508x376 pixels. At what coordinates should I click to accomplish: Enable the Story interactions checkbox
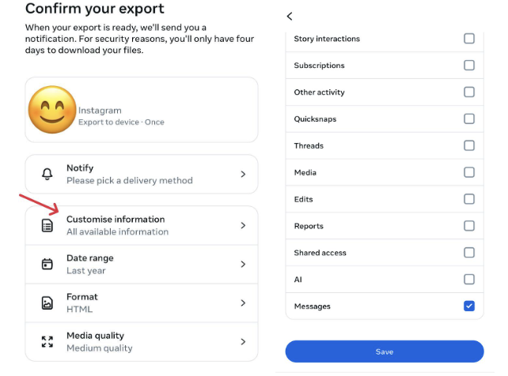point(469,39)
